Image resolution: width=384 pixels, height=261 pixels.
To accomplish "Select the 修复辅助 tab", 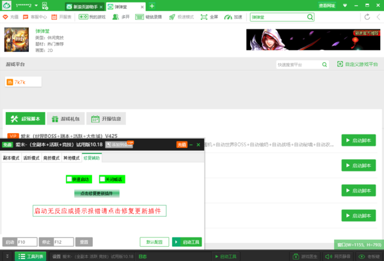I will tap(92, 157).
